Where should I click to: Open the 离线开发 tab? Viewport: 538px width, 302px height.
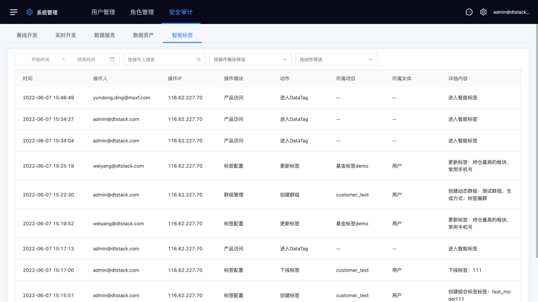[27, 35]
